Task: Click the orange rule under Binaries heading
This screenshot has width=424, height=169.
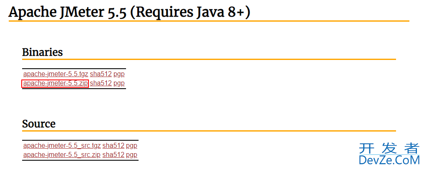Action: pos(209,59)
